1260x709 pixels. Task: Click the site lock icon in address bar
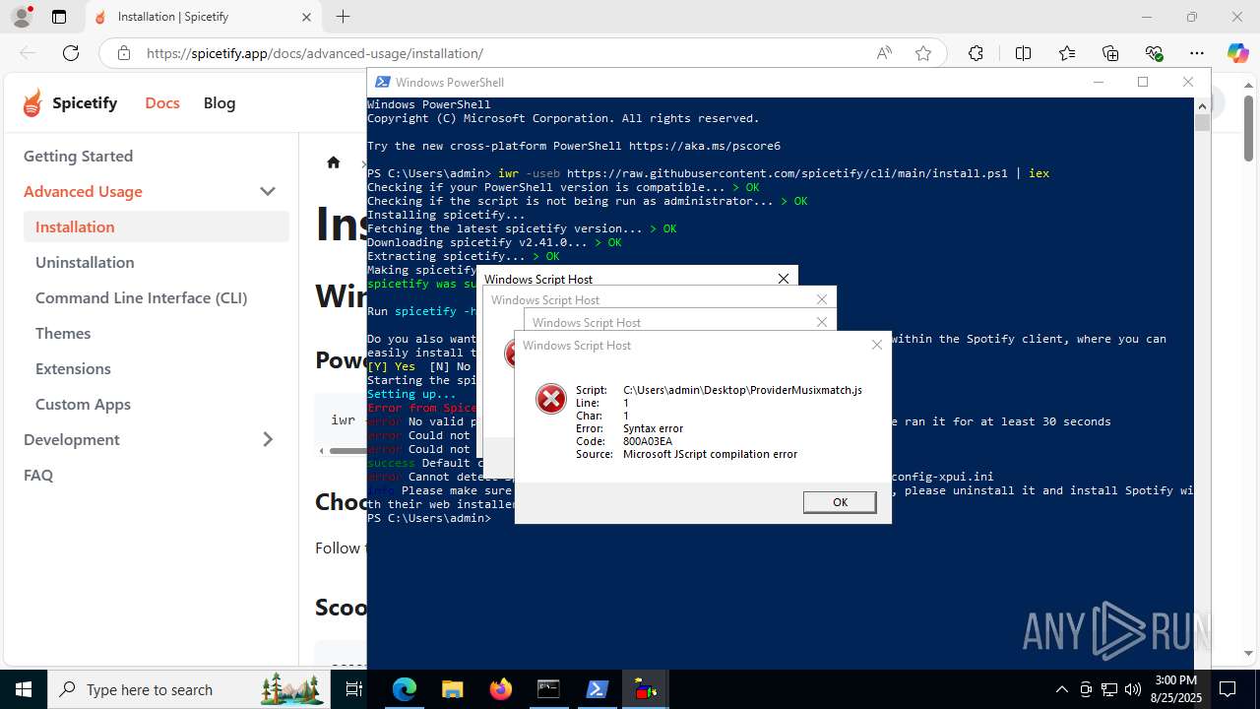pos(124,53)
